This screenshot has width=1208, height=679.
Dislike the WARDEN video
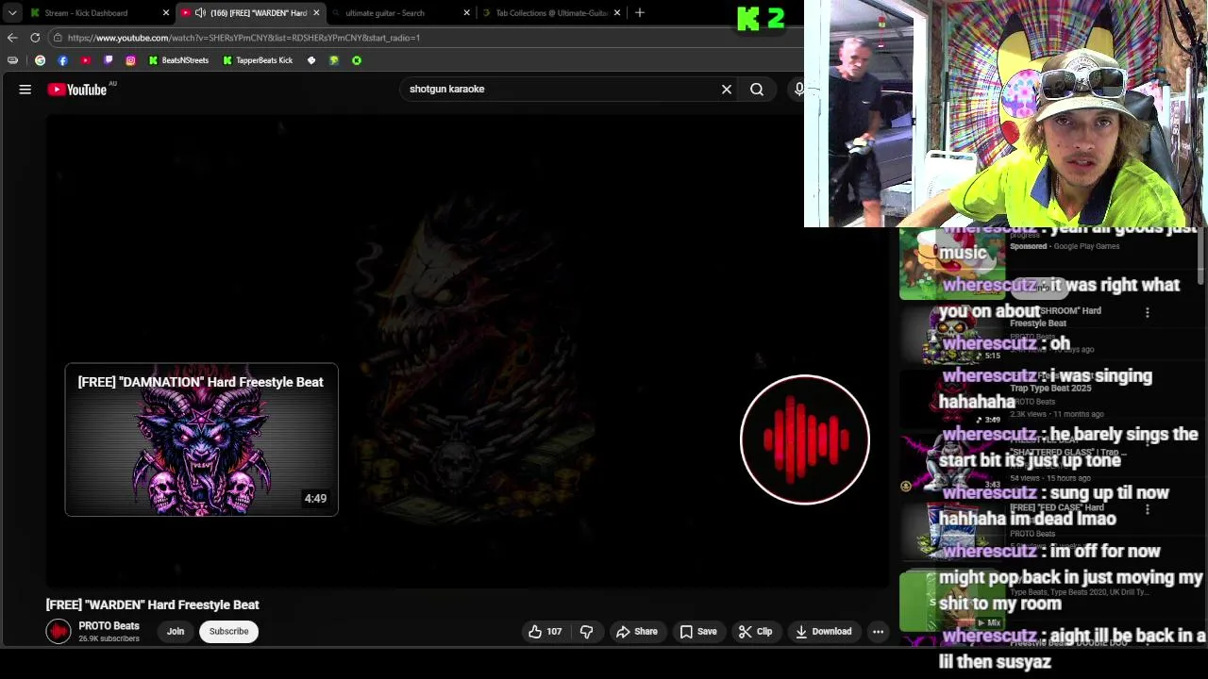586,632
